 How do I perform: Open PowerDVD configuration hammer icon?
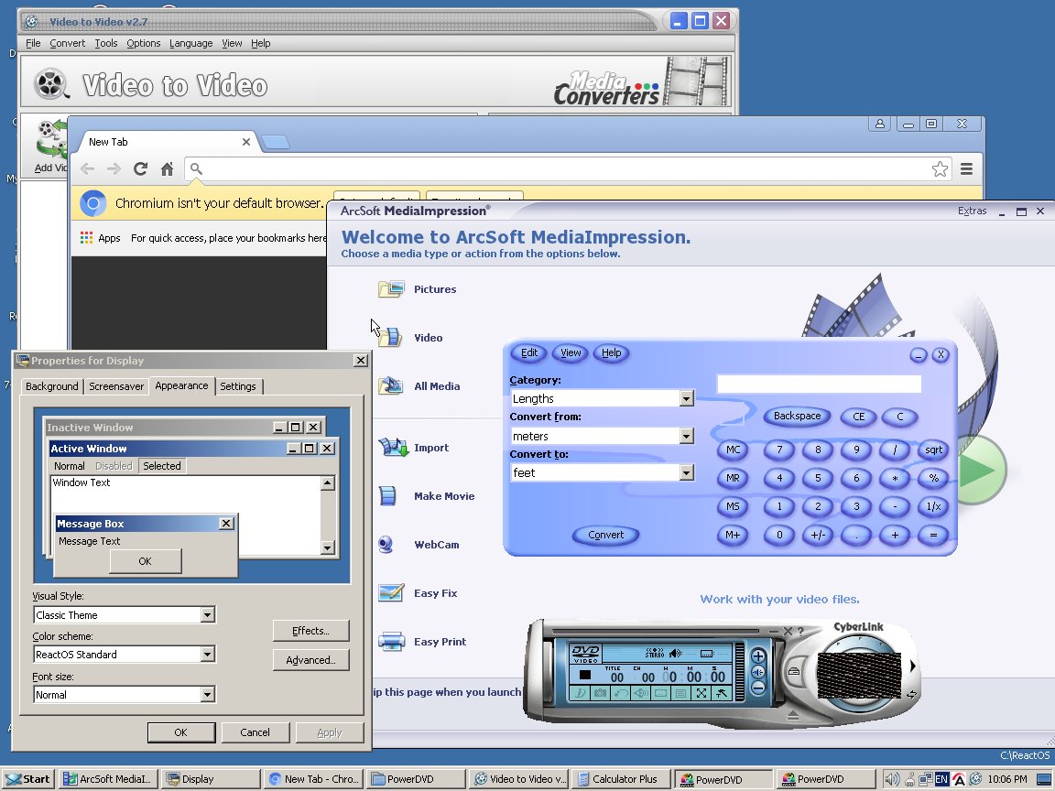(722, 693)
